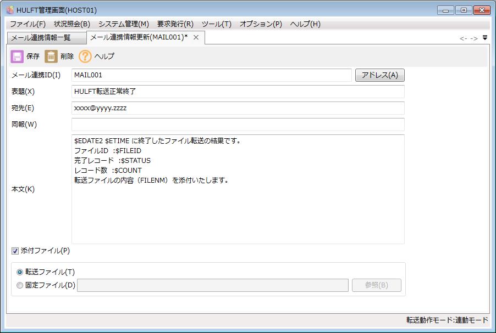Click the 同報(W) label

click(24, 125)
